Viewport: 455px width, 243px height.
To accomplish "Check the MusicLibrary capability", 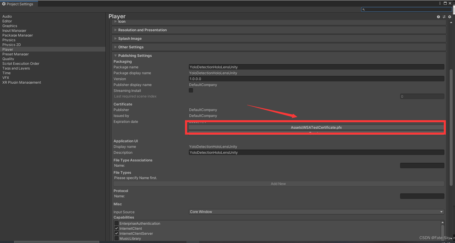I will pyautogui.click(x=117, y=238).
